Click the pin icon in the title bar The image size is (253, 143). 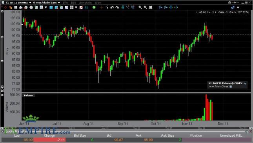tap(235, 2)
